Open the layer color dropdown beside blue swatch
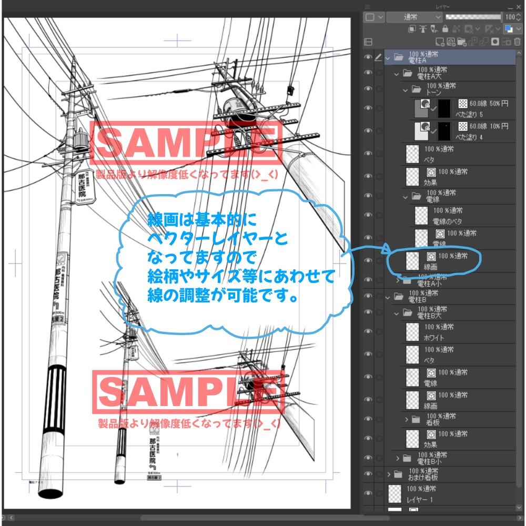The image size is (526, 526). pos(519,29)
